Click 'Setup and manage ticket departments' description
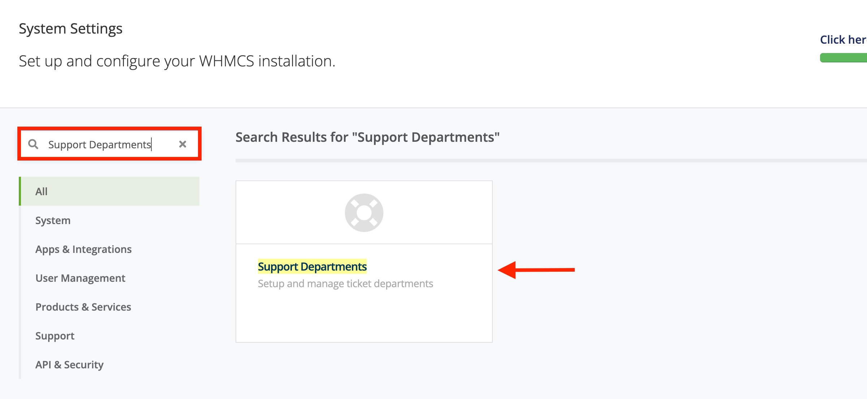The width and height of the screenshot is (867, 399). [x=345, y=284]
